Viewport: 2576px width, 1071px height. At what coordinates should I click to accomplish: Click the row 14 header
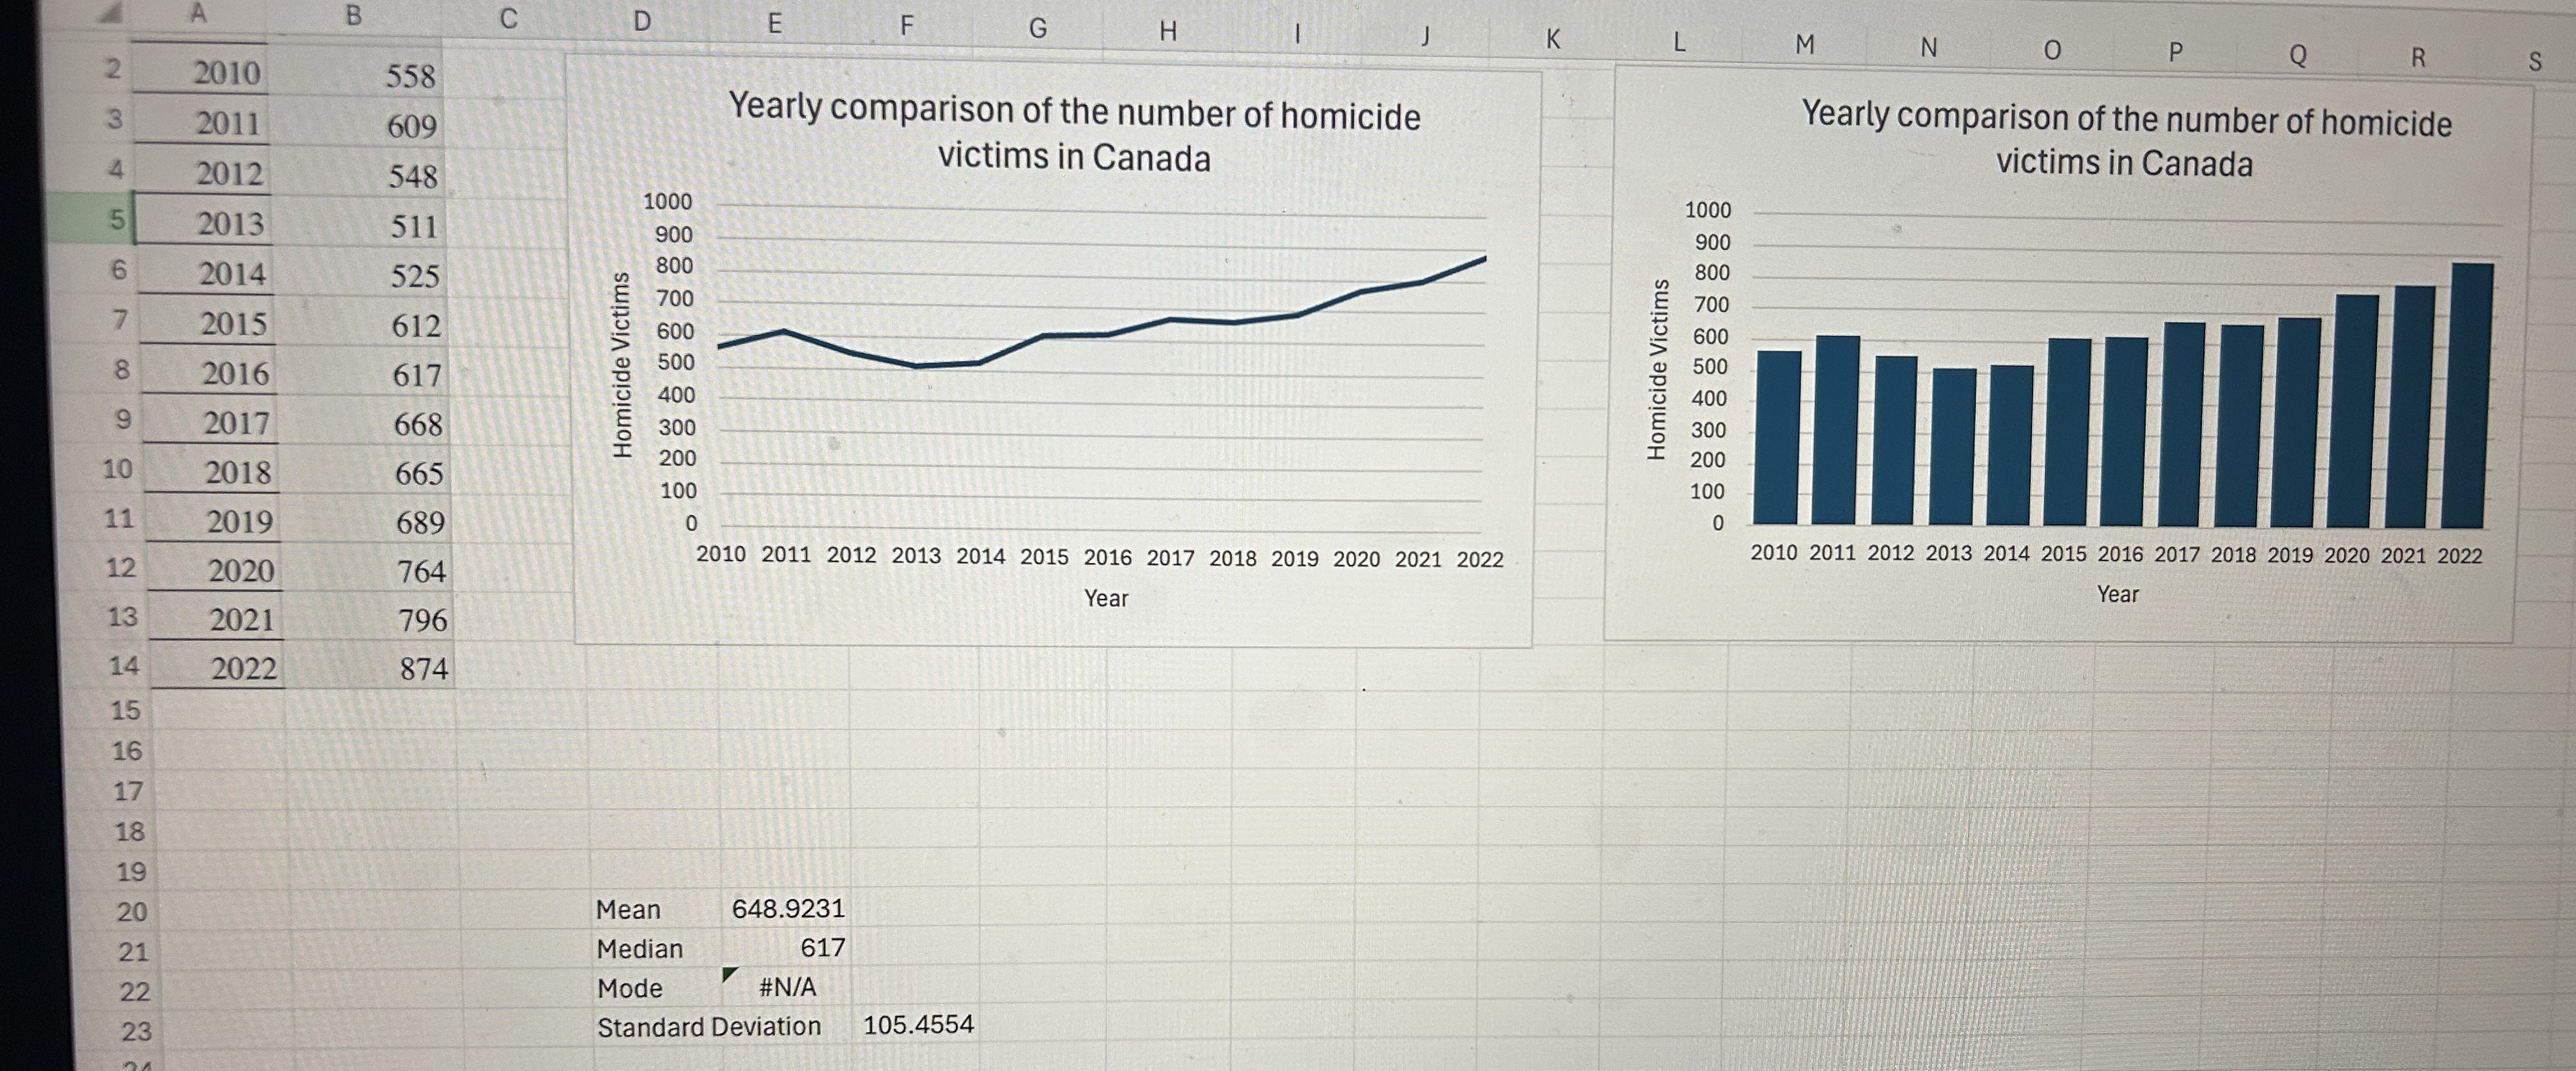tap(124, 665)
